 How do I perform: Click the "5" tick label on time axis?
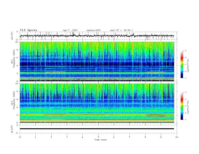(98, 137)
